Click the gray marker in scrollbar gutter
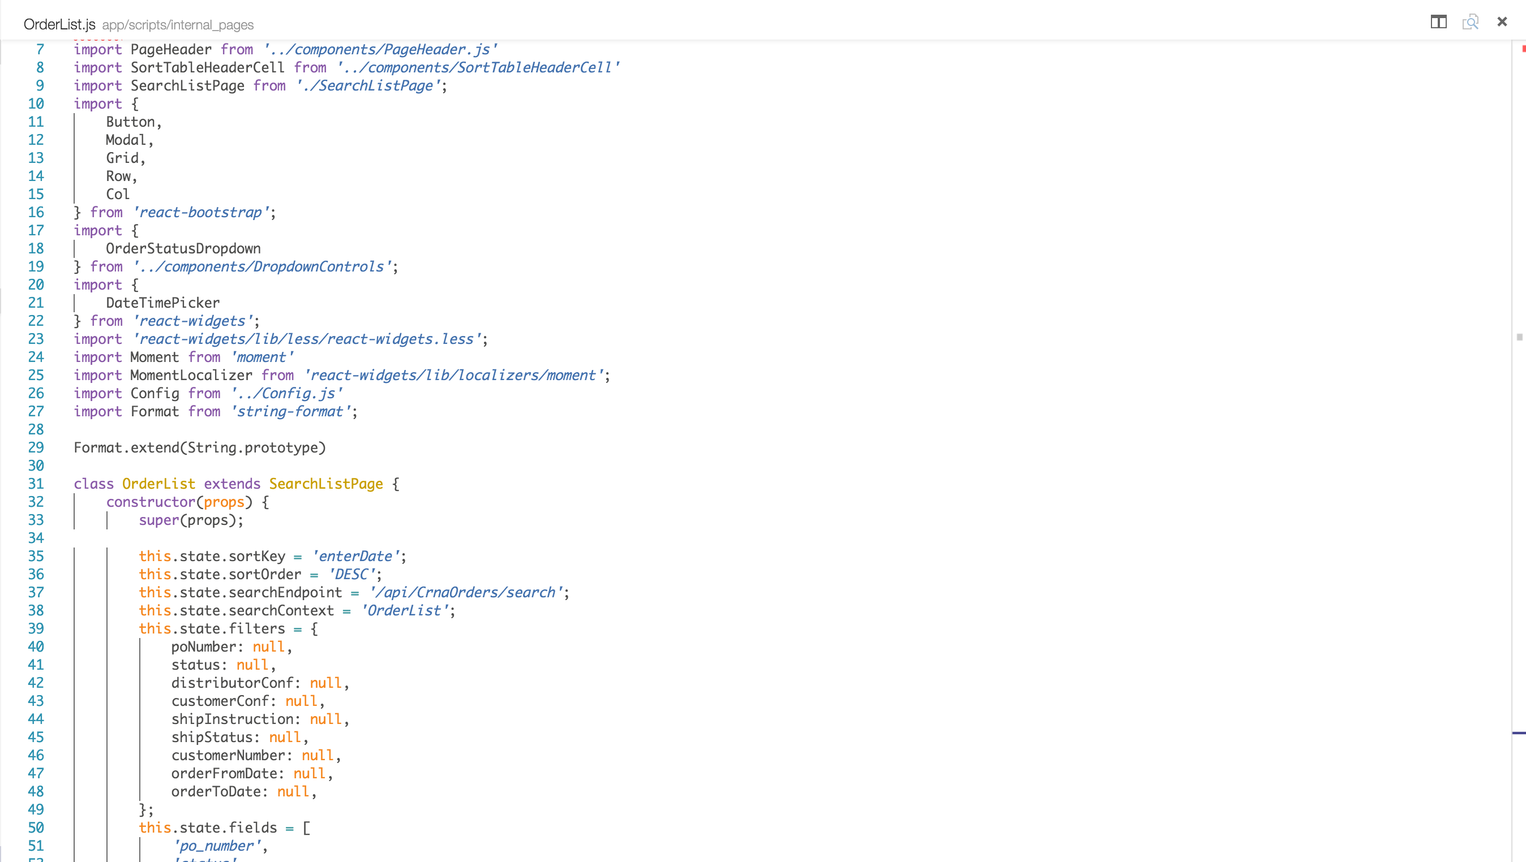Screen dimensions: 1526x862 tap(1519, 337)
